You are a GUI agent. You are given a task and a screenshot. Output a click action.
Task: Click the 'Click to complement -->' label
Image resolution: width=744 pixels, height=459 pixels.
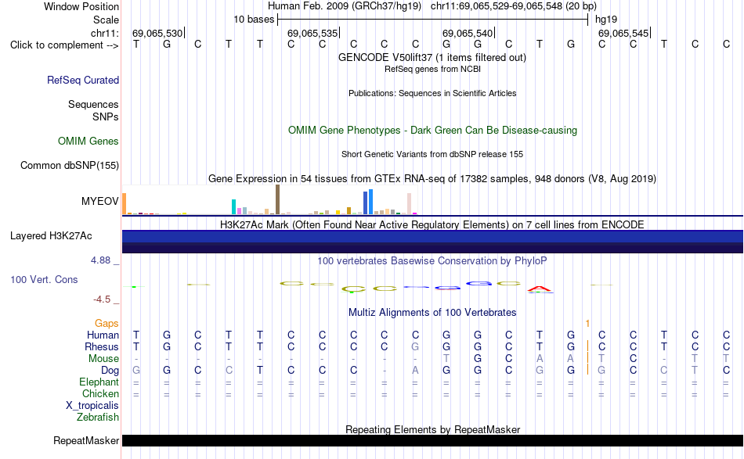coord(64,45)
